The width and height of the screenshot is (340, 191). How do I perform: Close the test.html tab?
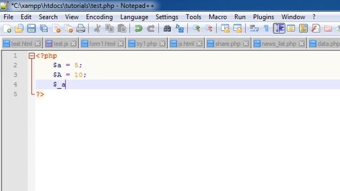click(x=38, y=44)
